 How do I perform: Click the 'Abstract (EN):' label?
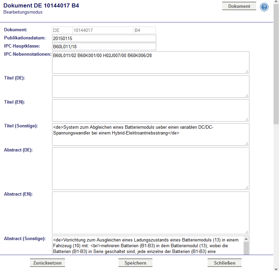18,194
